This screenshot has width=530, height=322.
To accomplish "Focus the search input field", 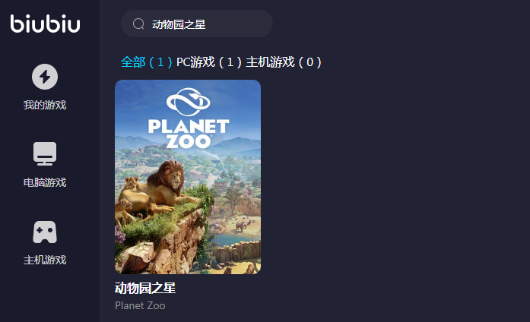I will pos(197,24).
